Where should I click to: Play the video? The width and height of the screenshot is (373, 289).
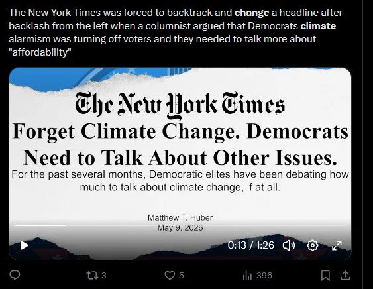[24, 245]
